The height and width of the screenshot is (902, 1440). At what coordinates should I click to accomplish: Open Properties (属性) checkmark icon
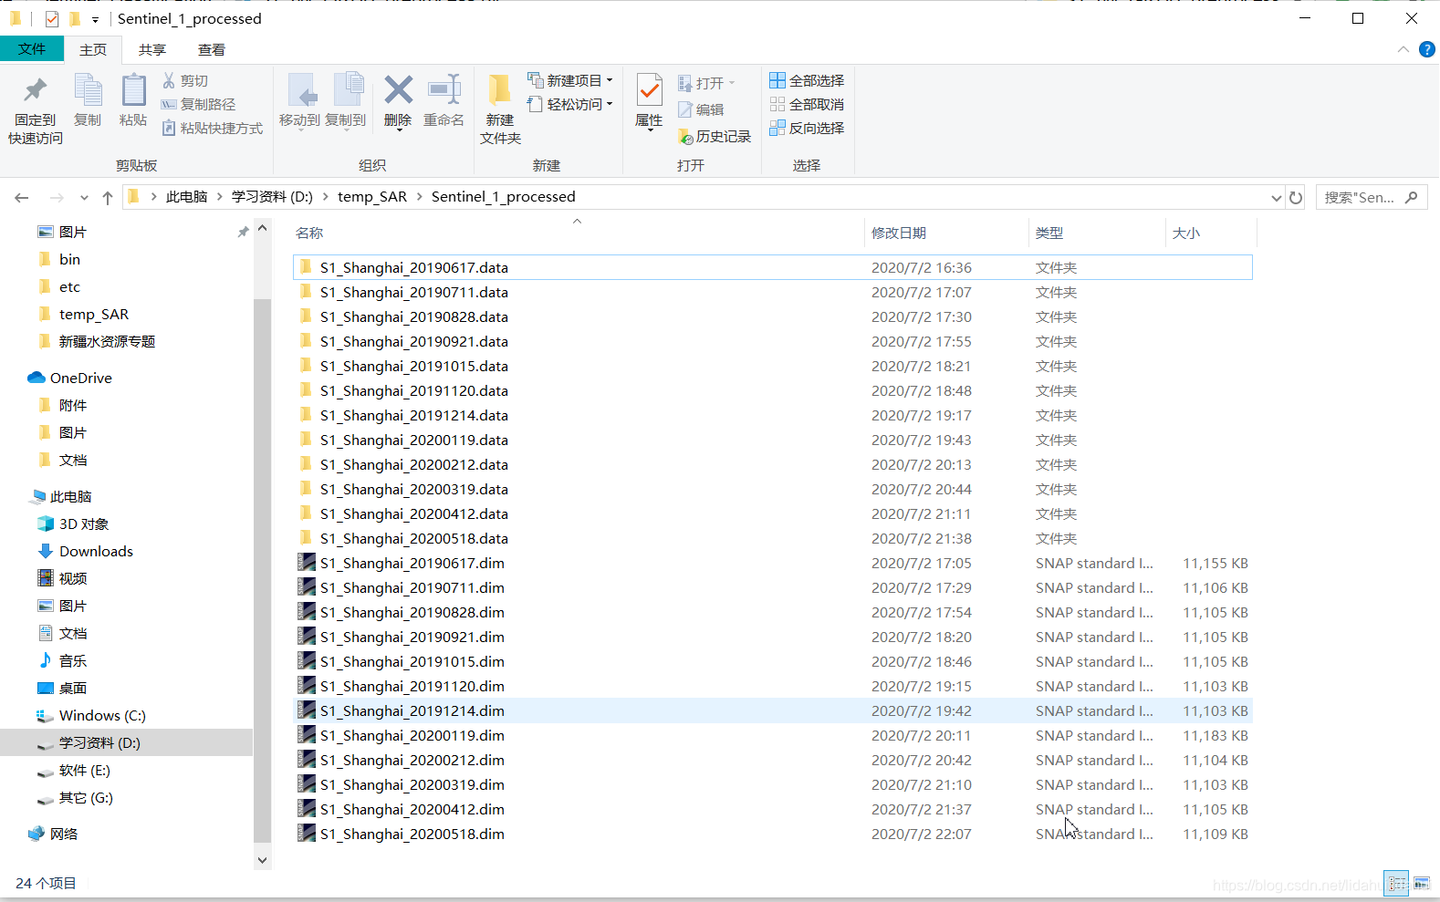[649, 90]
